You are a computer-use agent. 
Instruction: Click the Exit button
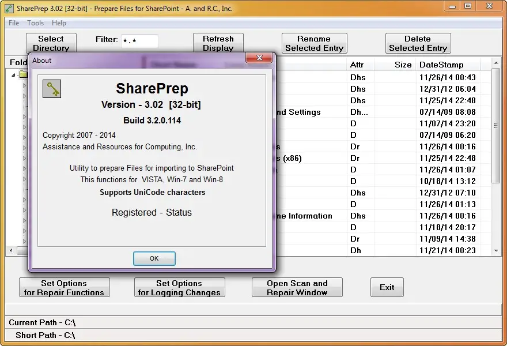click(x=387, y=287)
